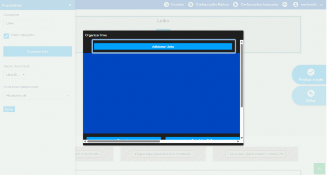
Task: Toggle the Exibir cabeçalho checkbox
Action: coord(6,36)
